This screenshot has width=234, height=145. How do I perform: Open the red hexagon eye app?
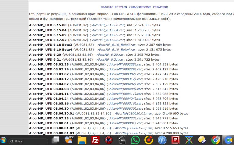click(x=108, y=140)
